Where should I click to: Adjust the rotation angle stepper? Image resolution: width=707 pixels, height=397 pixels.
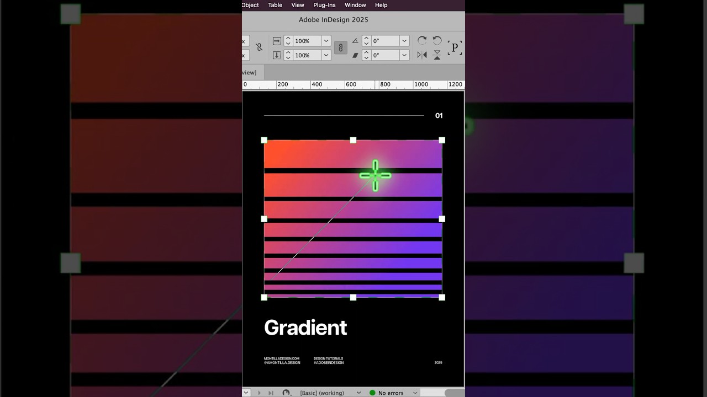click(x=366, y=41)
